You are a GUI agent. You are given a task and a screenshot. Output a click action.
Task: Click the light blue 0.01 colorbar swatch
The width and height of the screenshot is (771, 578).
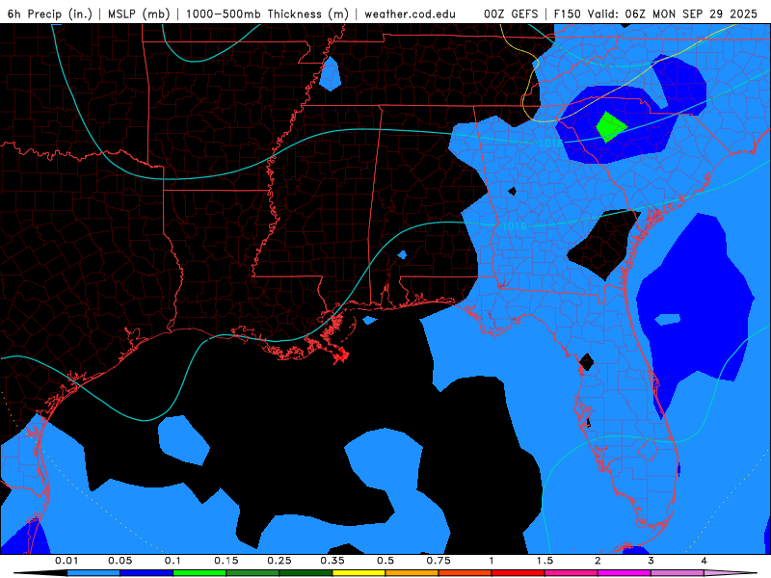tap(93, 573)
